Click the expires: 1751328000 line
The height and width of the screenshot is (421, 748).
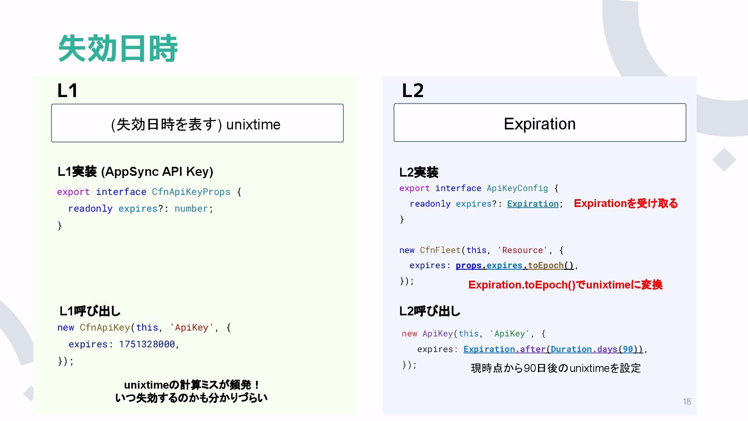coord(124,344)
